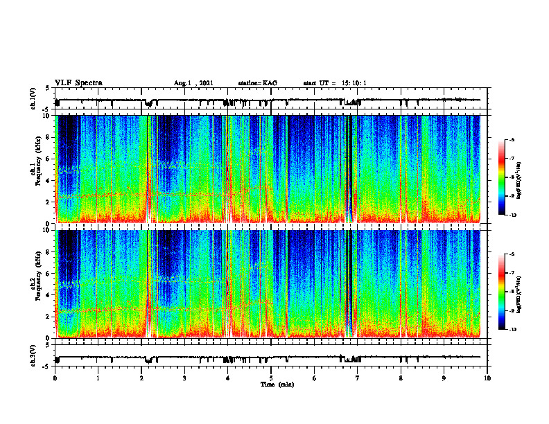
Task: Click the "start UT = 15:10:1" text
Action: (335, 83)
